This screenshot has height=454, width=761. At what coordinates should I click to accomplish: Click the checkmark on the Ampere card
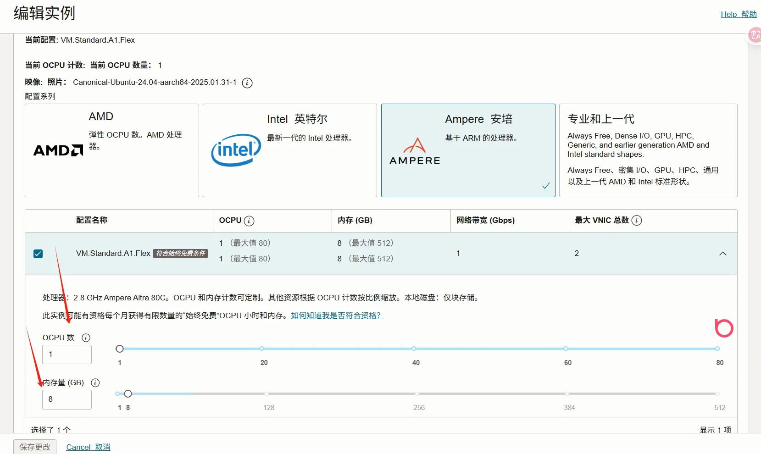546,186
